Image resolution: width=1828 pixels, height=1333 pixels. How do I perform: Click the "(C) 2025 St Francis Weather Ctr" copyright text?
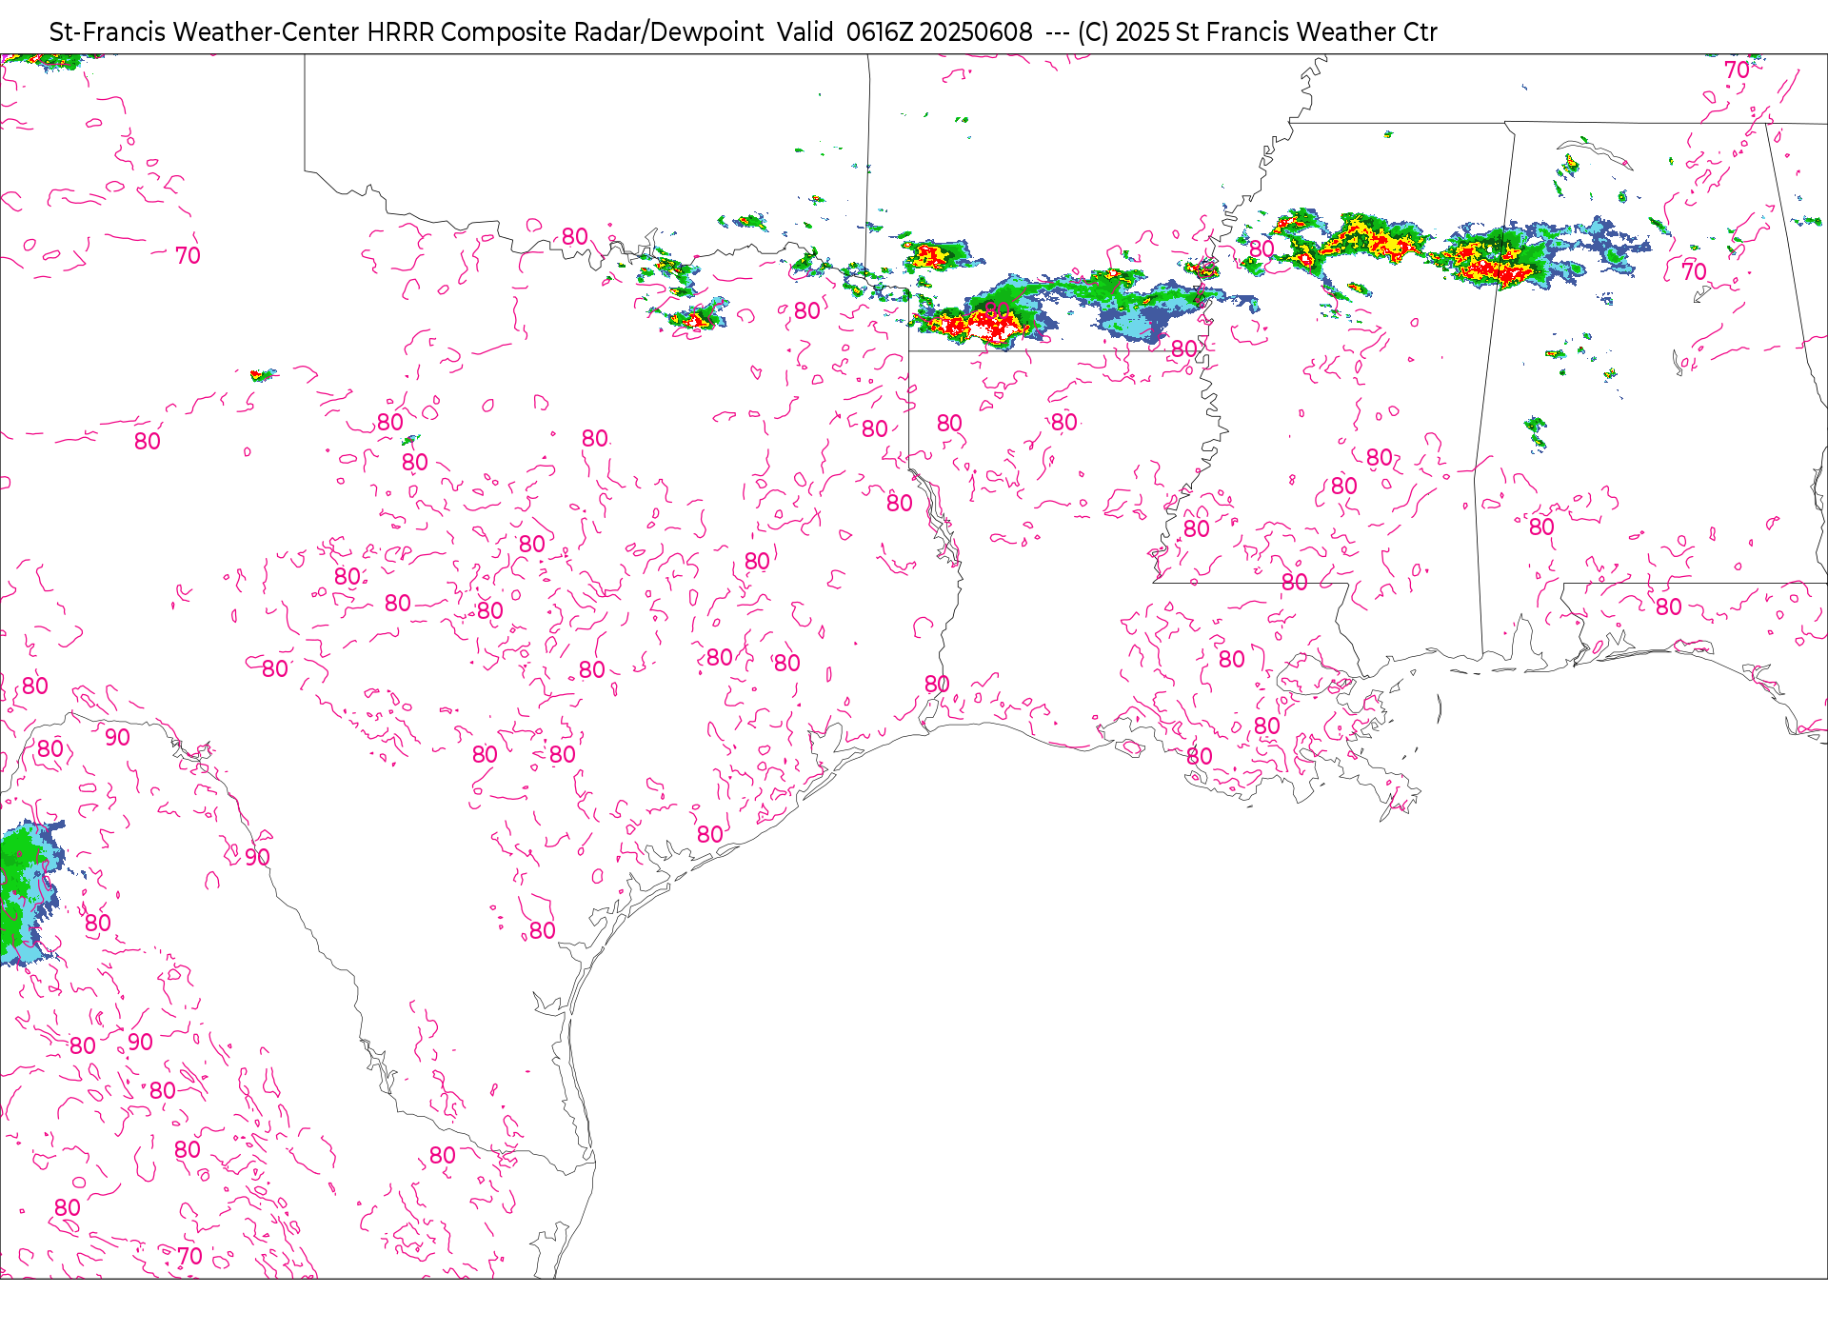(1257, 32)
